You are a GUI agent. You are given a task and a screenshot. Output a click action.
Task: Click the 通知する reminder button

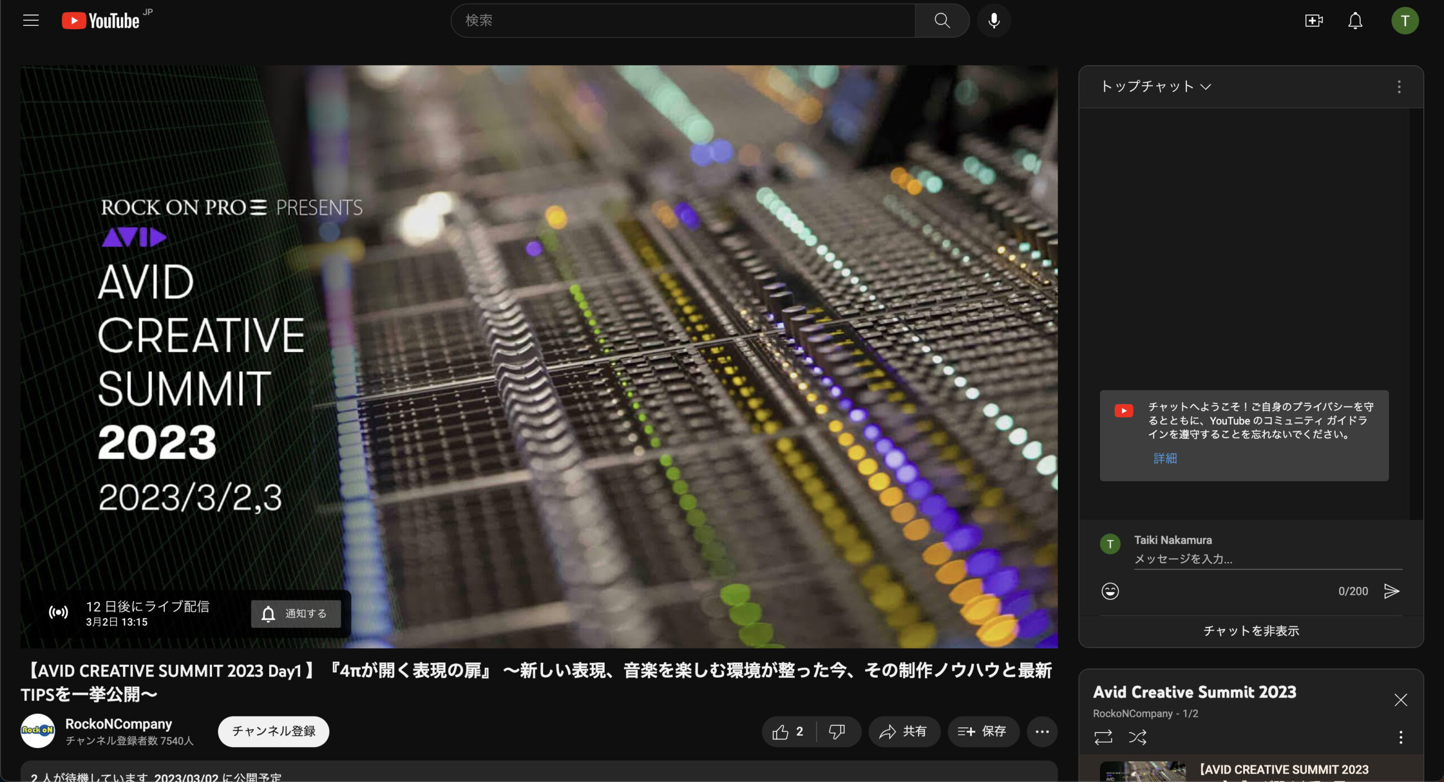coord(296,613)
